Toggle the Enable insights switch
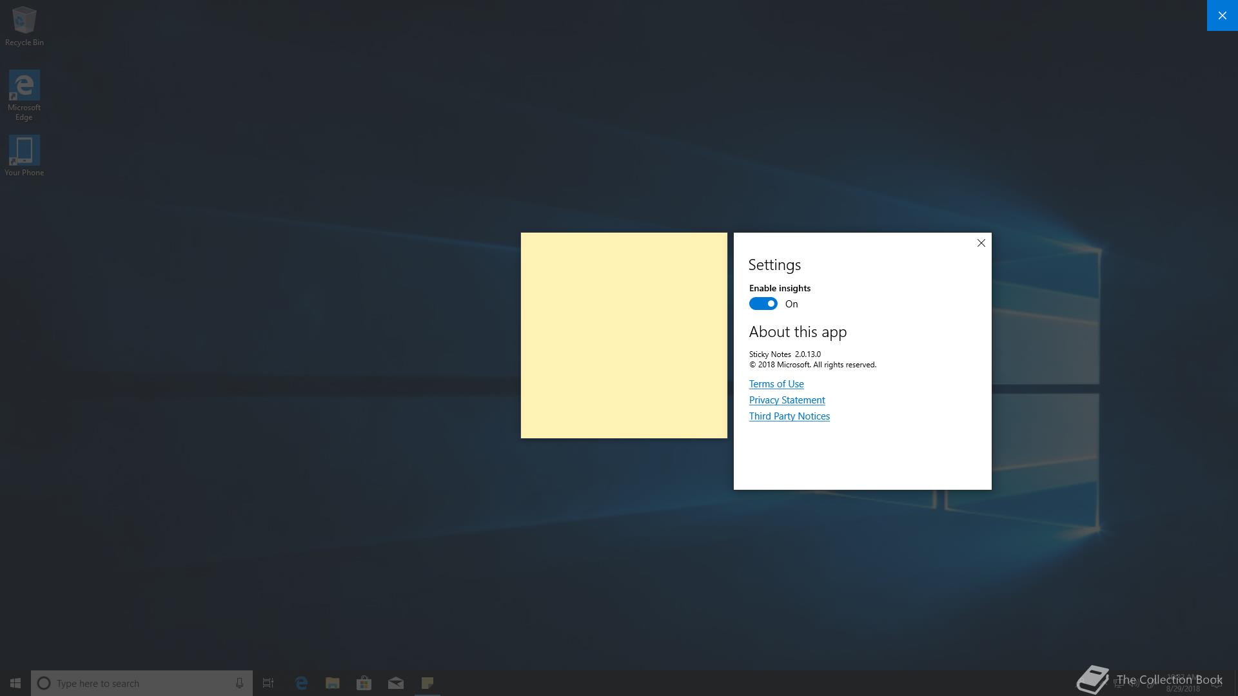 click(763, 304)
